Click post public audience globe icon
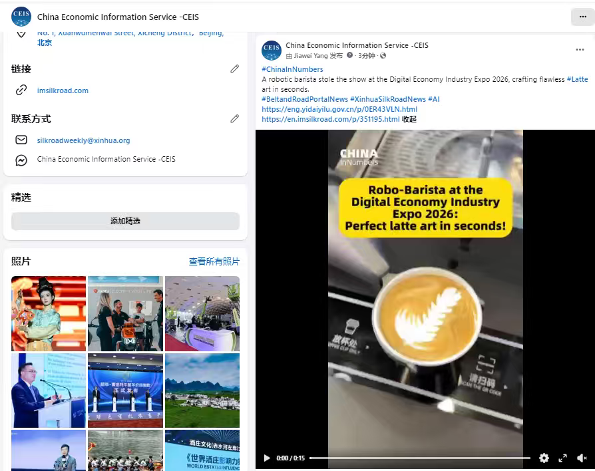The width and height of the screenshot is (595, 471). pos(383,56)
